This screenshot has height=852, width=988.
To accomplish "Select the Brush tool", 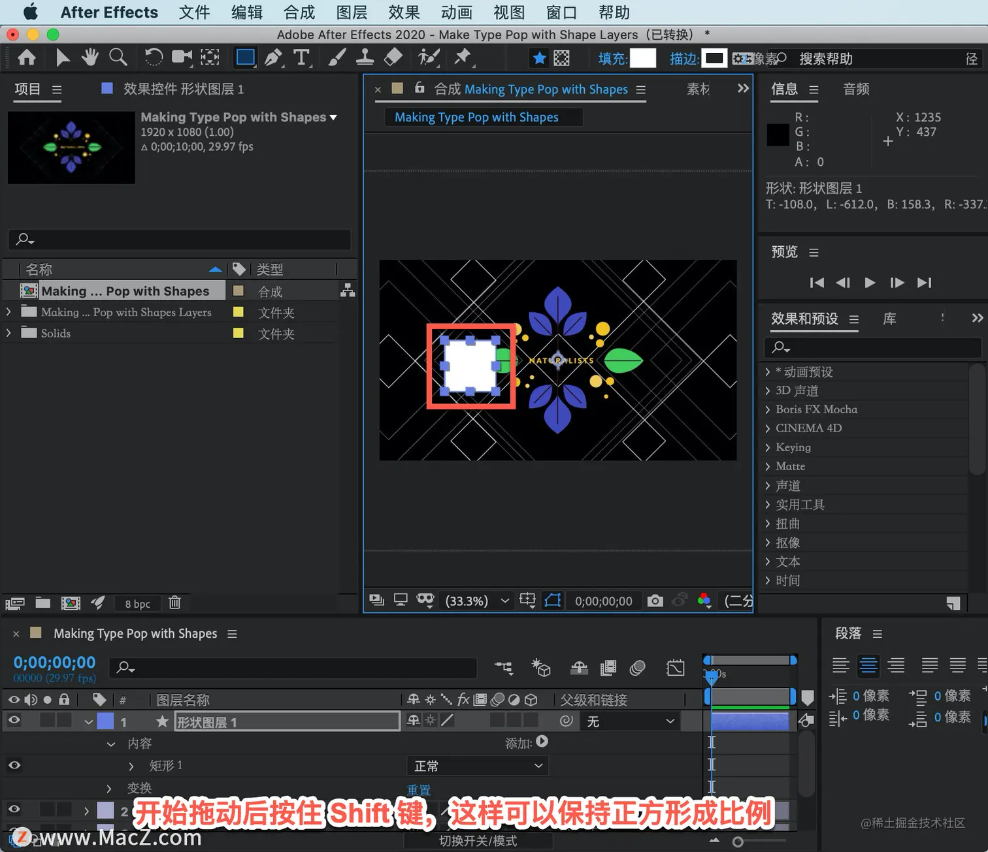I will (x=337, y=58).
